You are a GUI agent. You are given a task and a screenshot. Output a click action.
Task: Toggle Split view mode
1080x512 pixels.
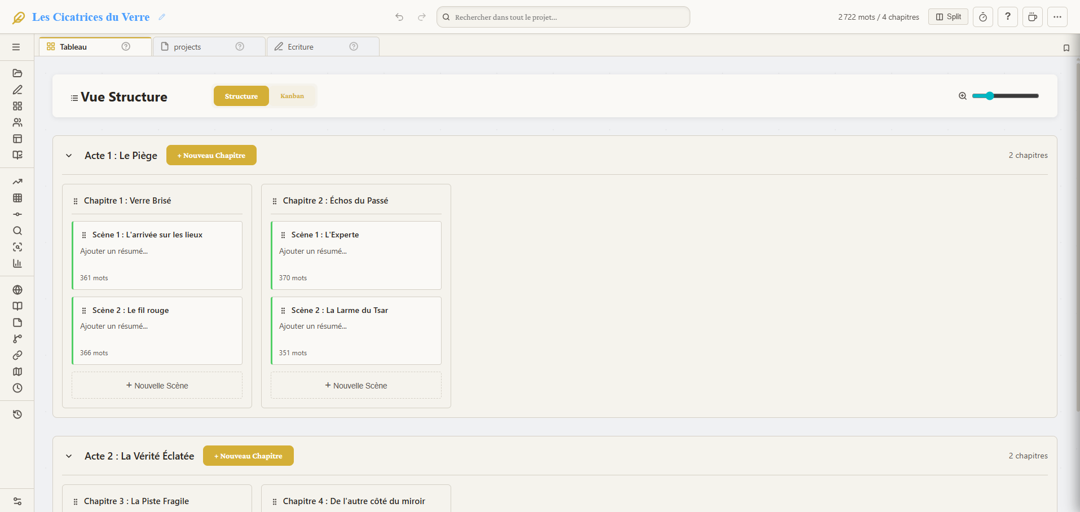(x=948, y=17)
